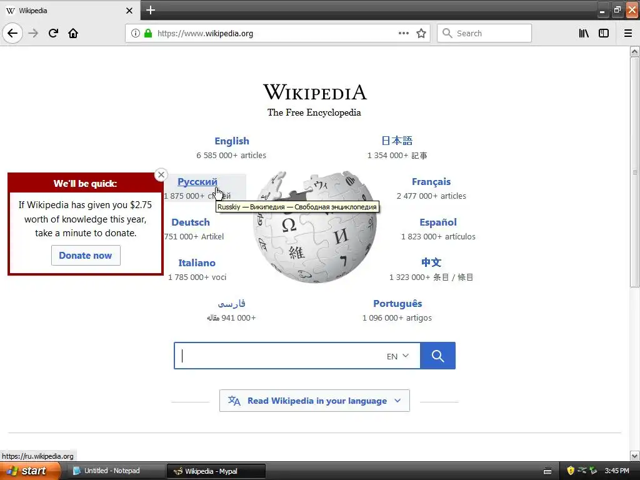
Task: Click the Donate now button
Action: [86, 256]
